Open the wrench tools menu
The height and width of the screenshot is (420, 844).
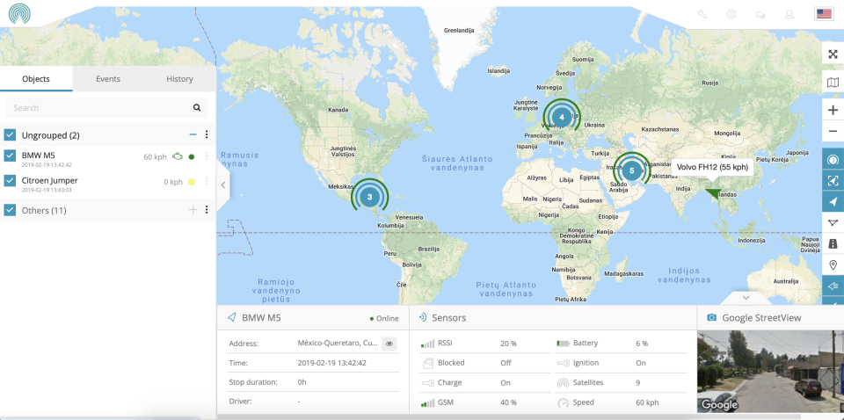pos(702,14)
